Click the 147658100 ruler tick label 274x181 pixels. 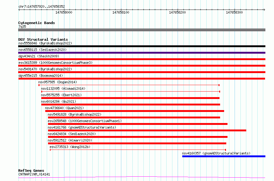[121, 12]
